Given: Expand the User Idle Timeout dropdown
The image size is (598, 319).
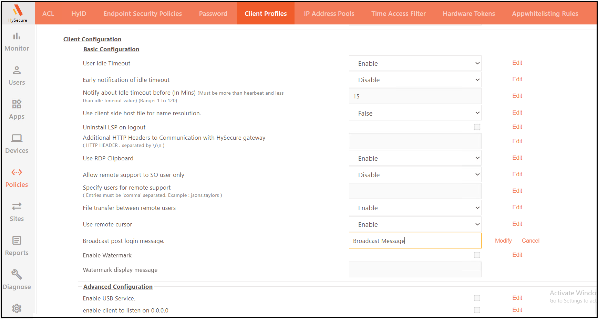Looking at the screenshot, I should pos(415,63).
